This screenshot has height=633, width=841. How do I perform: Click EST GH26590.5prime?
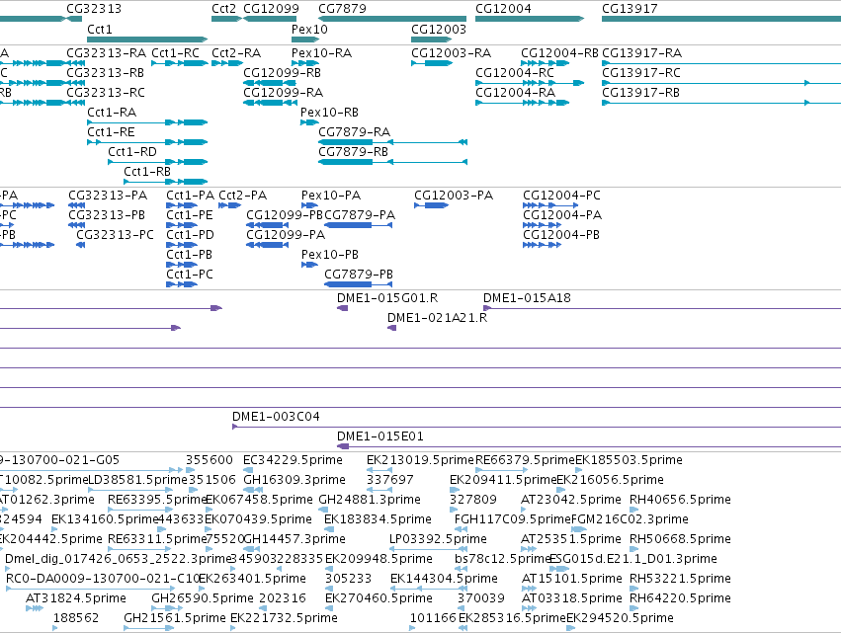tap(167, 607)
